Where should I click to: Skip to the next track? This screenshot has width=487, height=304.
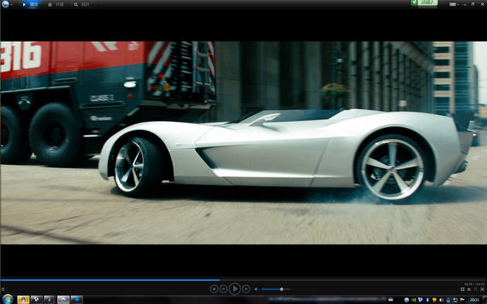246,289
